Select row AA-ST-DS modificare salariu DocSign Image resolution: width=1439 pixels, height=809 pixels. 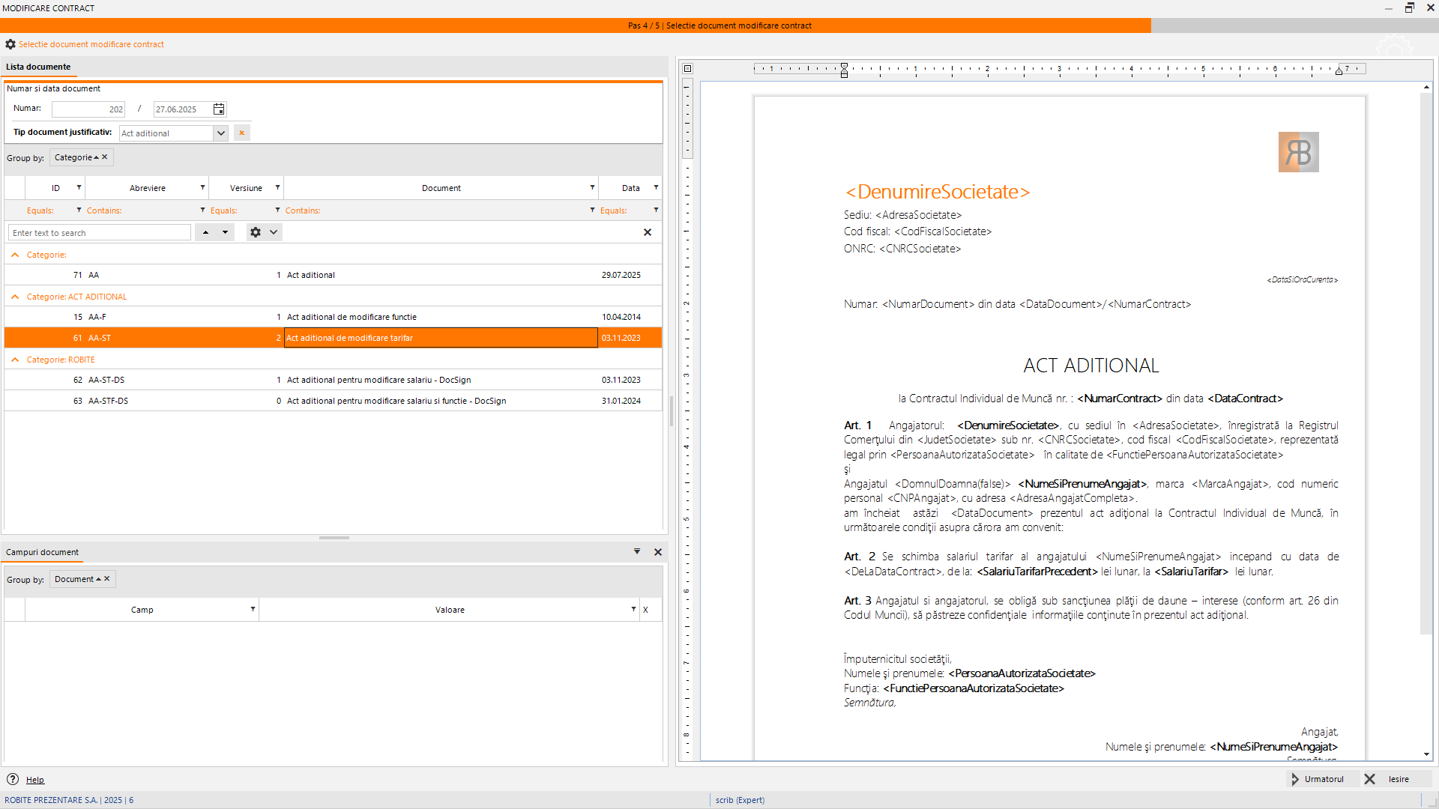click(333, 380)
